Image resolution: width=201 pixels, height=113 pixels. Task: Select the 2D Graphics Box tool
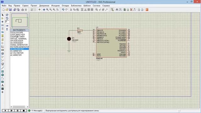tap(3, 71)
